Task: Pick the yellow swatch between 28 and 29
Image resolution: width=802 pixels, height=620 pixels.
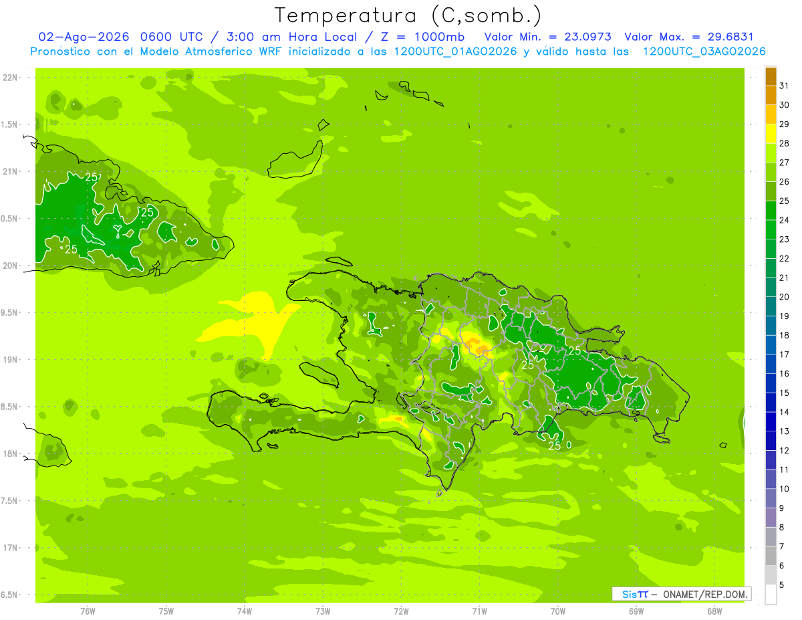Action: (771, 134)
